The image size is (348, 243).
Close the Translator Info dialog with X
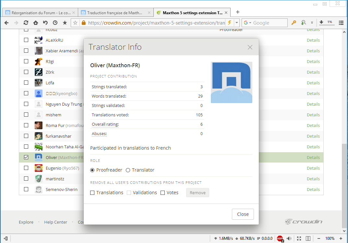250,47
